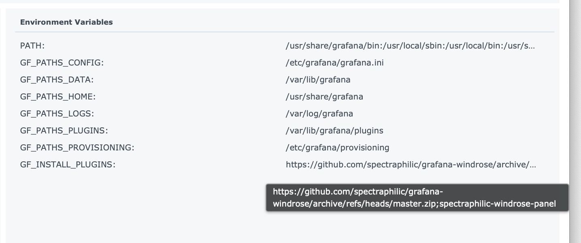Image resolution: width=581 pixels, height=243 pixels.
Task: Click the vertical scrollbar on the right edge
Action: click(x=575, y=121)
